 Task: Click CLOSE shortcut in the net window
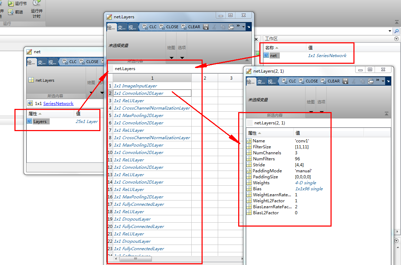pyautogui.click(x=89, y=62)
